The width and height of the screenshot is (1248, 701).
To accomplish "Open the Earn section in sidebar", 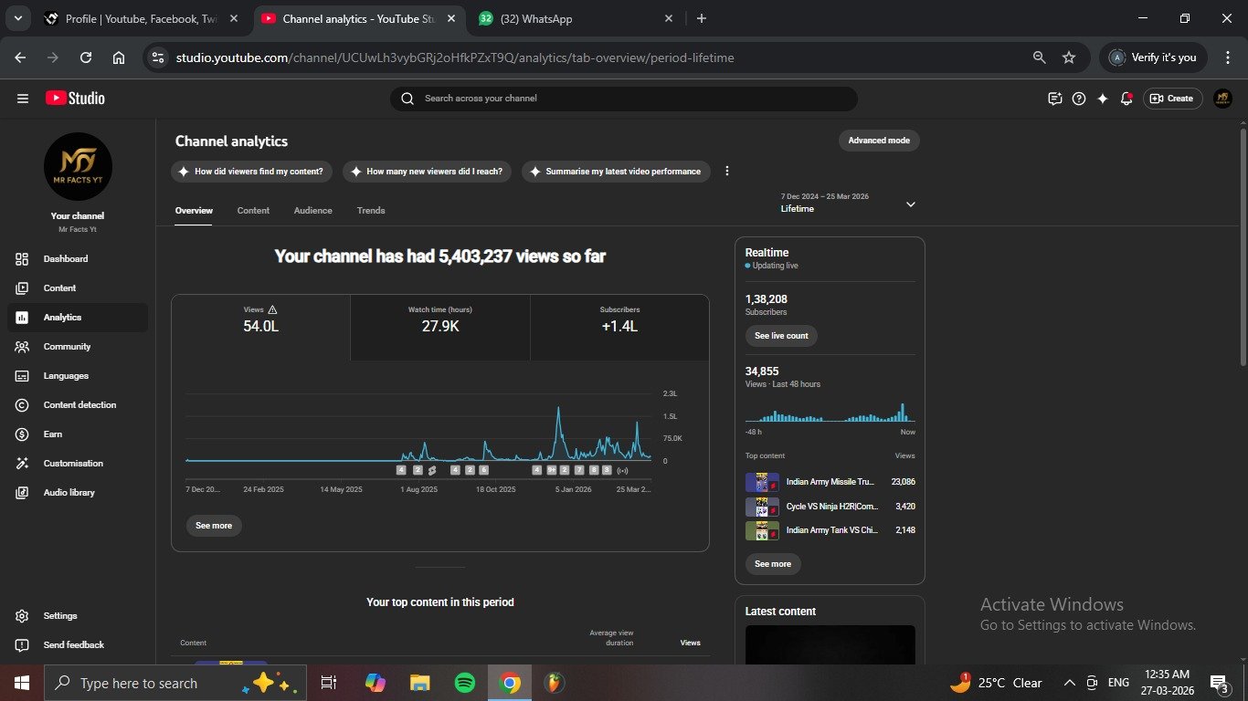I will (x=53, y=434).
